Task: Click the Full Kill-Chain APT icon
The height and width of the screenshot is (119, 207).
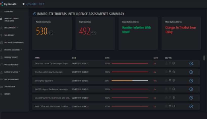Action: click(2, 79)
